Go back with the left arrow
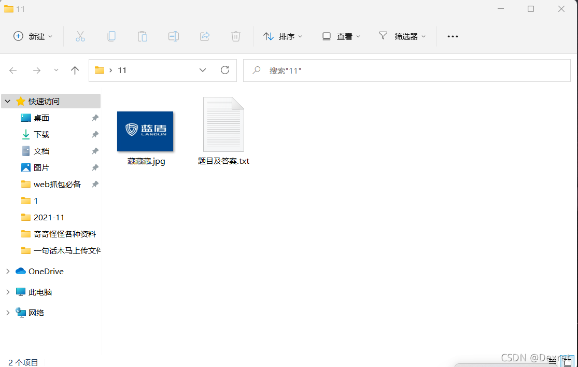This screenshot has width=578, height=367. coord(13,70)
